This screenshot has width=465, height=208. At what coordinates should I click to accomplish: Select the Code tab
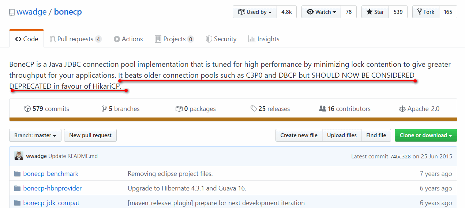[27, 39]
